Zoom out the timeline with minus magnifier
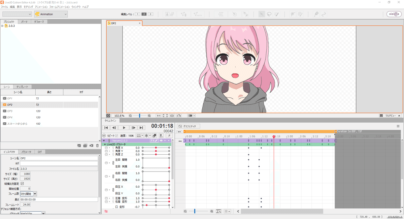Viewport: 404px width, 219px height. 185,211
